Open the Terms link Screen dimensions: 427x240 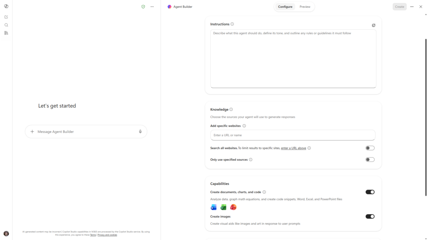point(93,235)
